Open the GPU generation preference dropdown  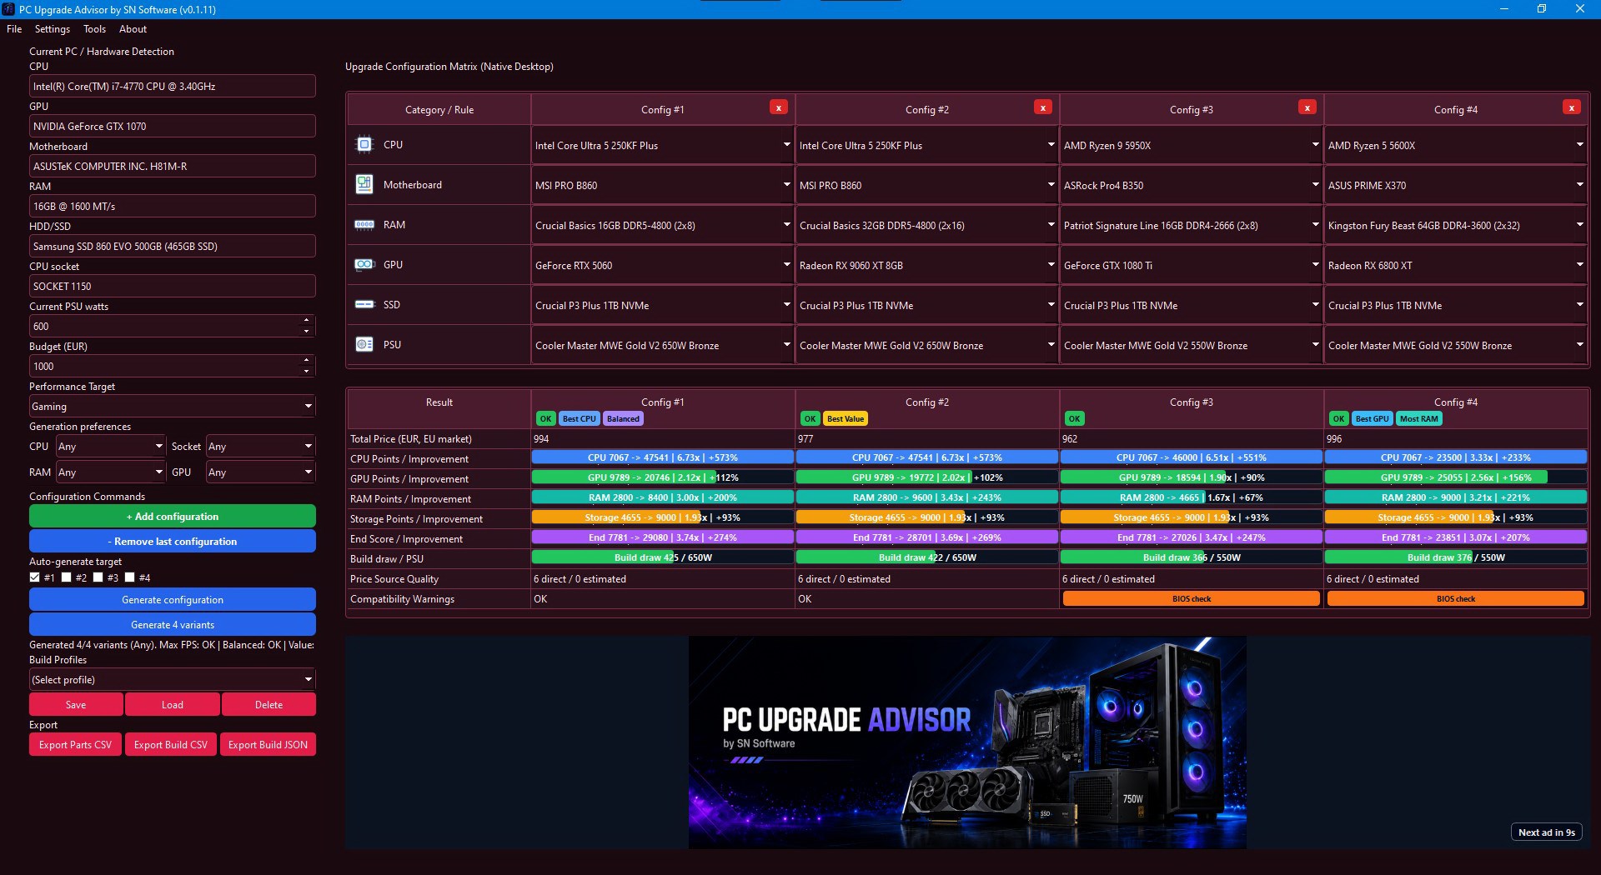coord(260,472)
